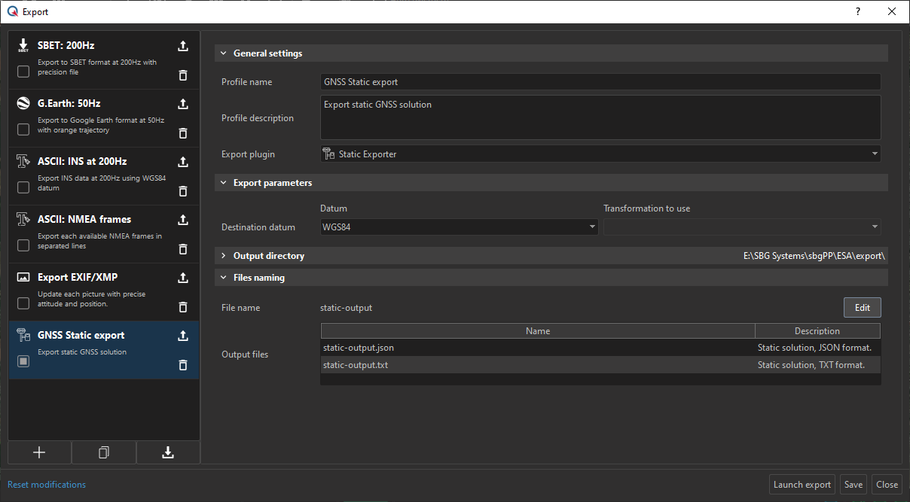The width and height of the screenshot is (910, 502).
Task: Click the upload icon for SBET: 200Hz profile
Action: click(x=182, y=46)
